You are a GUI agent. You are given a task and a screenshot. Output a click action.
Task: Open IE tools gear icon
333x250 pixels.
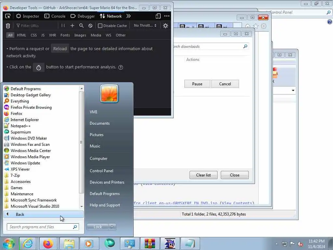pyautogui.click(x=264, y=26)
